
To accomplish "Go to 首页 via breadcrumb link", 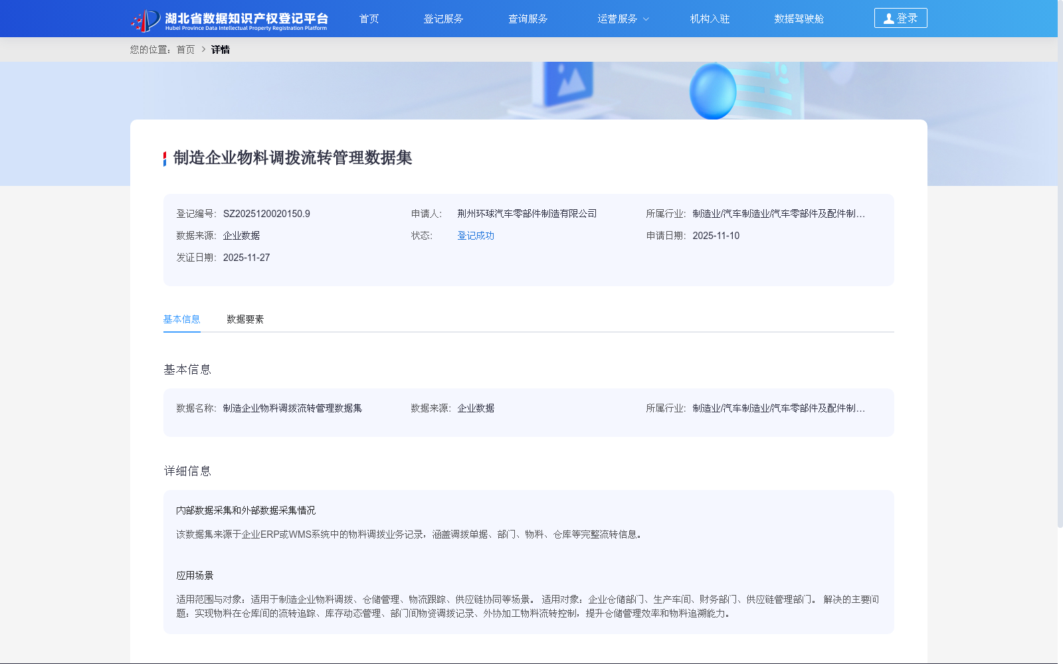I will (185, 50).
